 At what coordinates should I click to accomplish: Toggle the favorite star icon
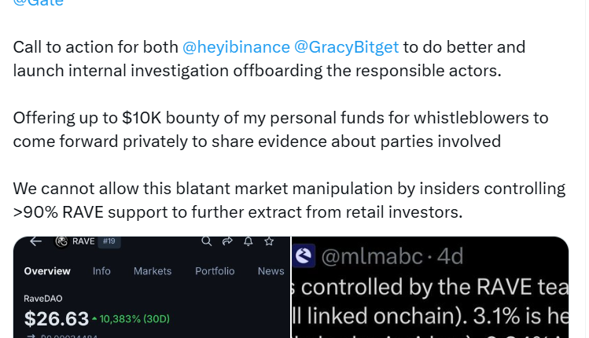pos(269,241)
